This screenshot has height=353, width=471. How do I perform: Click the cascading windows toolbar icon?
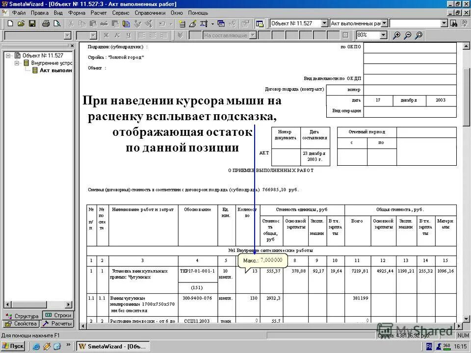pos(221,24)
